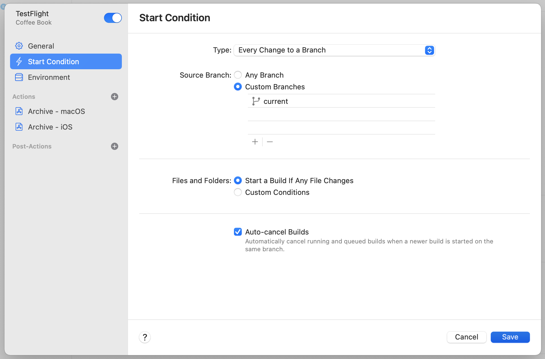Open the Type dropdown menu
The width and height of the screenshot is (545, 359).
334,50
